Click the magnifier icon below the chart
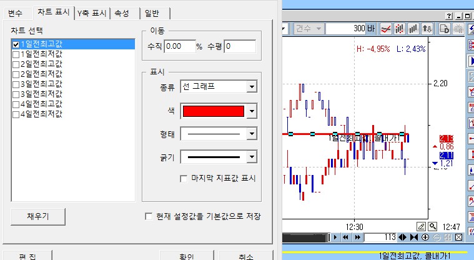This screenshot has width=474, height=260. [x=433, y=226]
